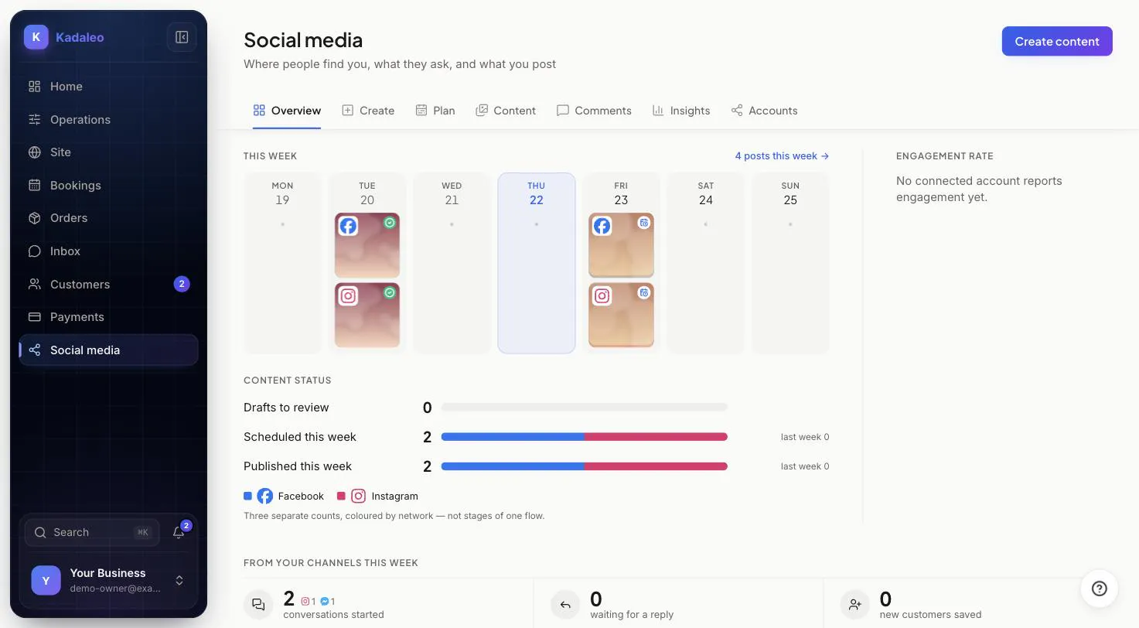
Task: Switch to the Plan tab
Action: [x=435, y=111]
